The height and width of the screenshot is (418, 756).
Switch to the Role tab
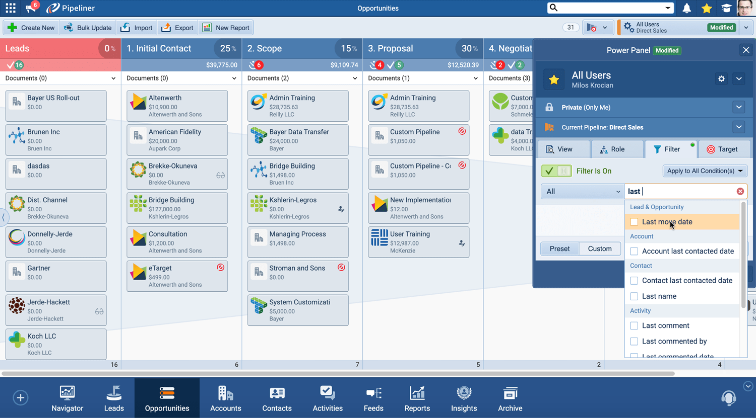612,149
